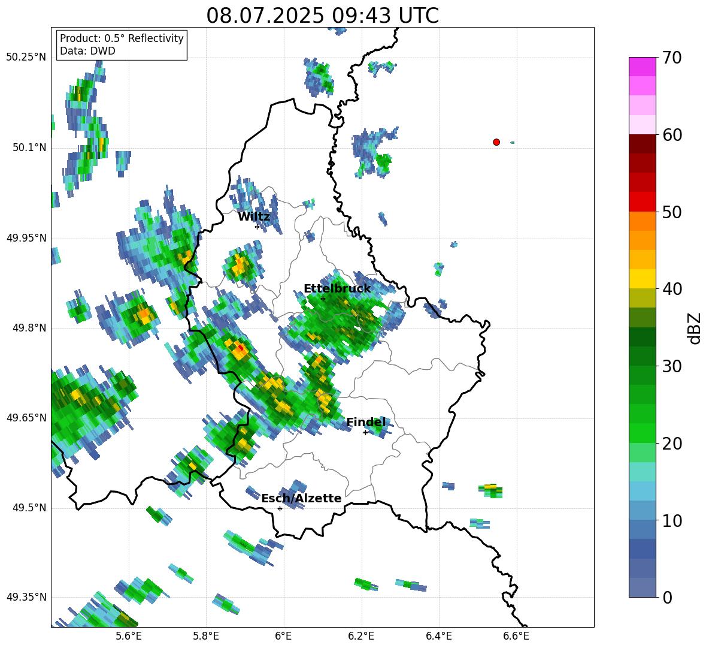
Task: Click the colorbar value 40
Action: point(672,289)
